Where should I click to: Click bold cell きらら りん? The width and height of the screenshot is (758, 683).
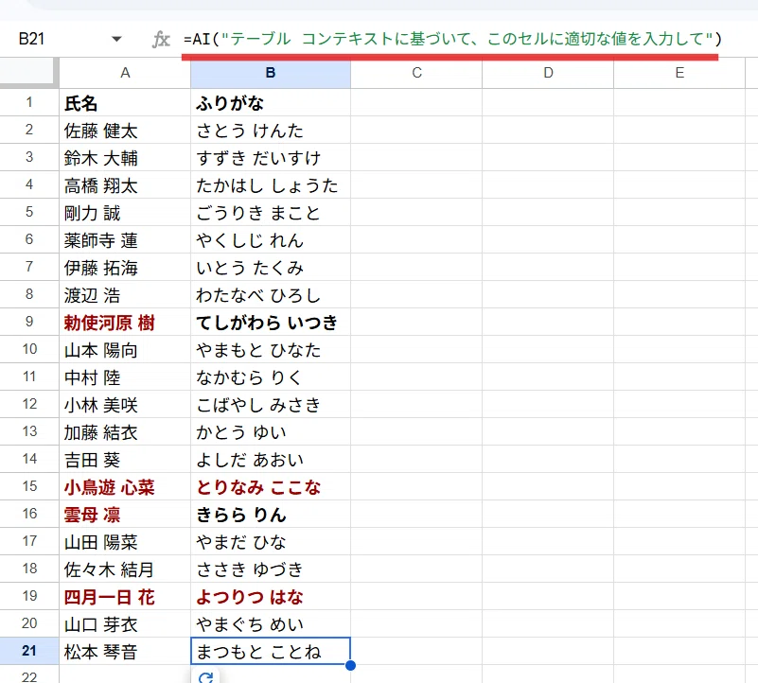point(271,514)
